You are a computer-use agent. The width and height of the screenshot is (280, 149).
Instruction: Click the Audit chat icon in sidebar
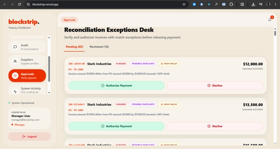[x=15, y=47]
